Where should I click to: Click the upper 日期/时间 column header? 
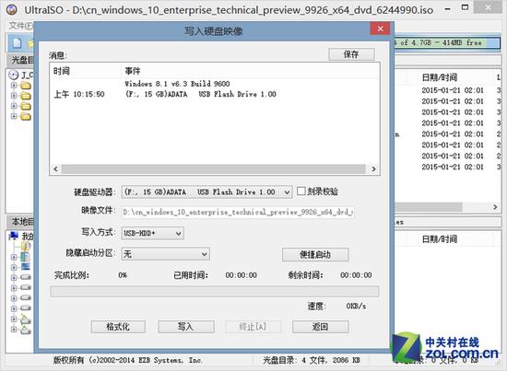(440, 77)
